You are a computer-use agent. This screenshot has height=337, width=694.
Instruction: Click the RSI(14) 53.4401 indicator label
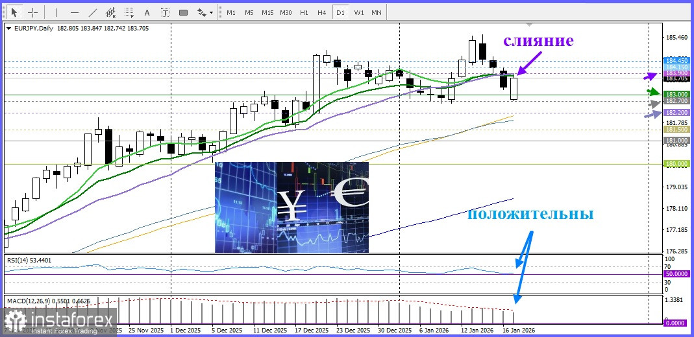pyautogui.click(x=29, y=261)
